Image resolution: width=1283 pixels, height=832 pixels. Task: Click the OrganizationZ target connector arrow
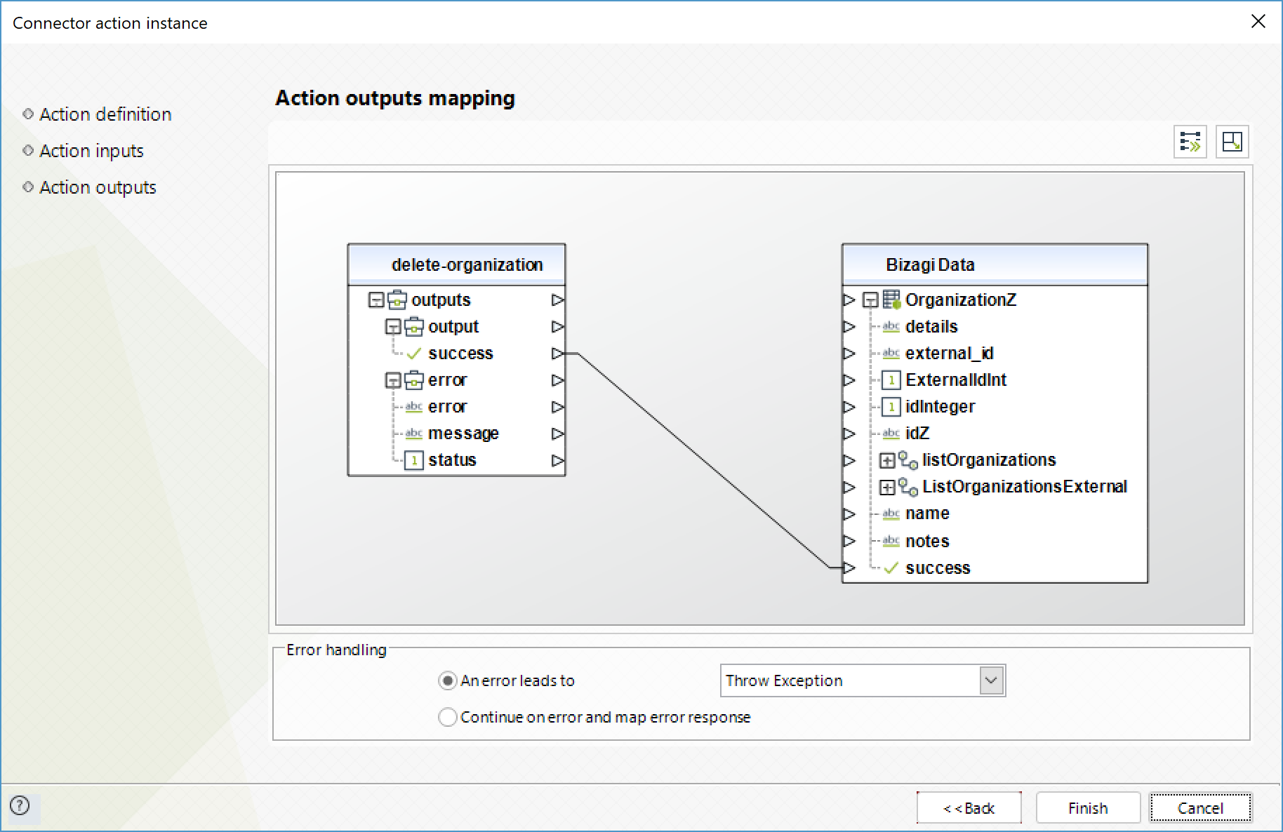click(849, 300)
